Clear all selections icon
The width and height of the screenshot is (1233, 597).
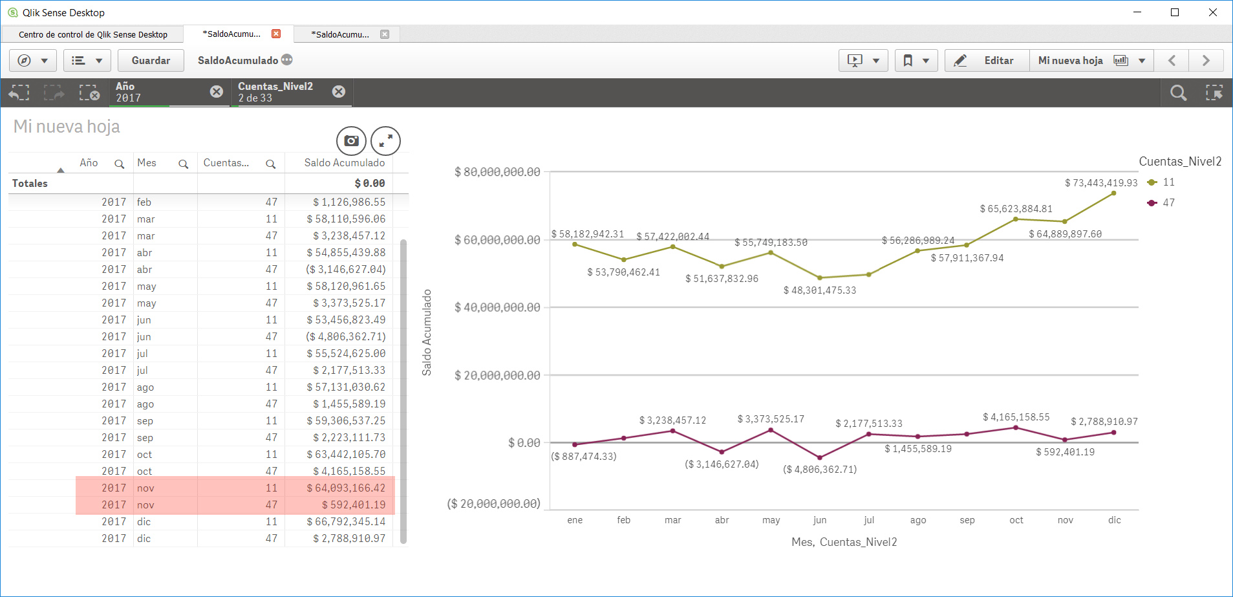click(89, 92)
